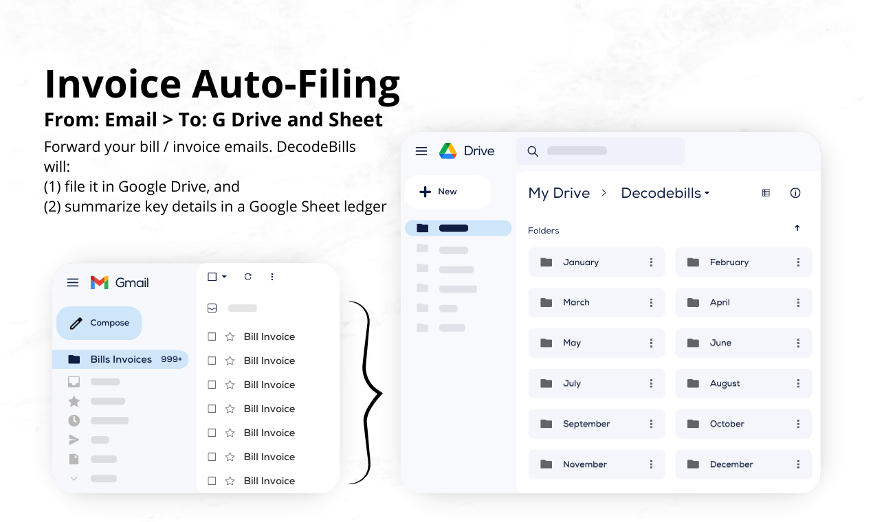
Task: Select the August folder name
Action: 725,383
